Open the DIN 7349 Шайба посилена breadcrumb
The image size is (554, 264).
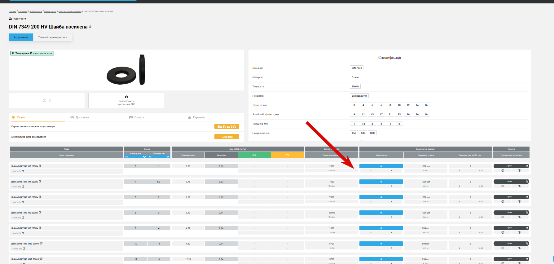[x=70, y=11]
